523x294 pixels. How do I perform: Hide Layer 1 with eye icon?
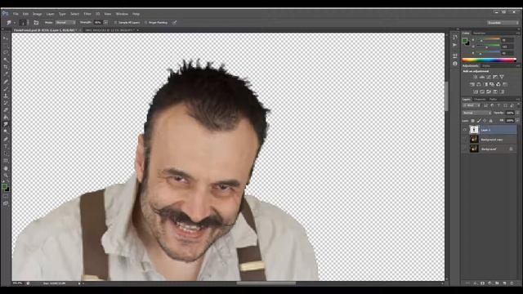[465, 130]
